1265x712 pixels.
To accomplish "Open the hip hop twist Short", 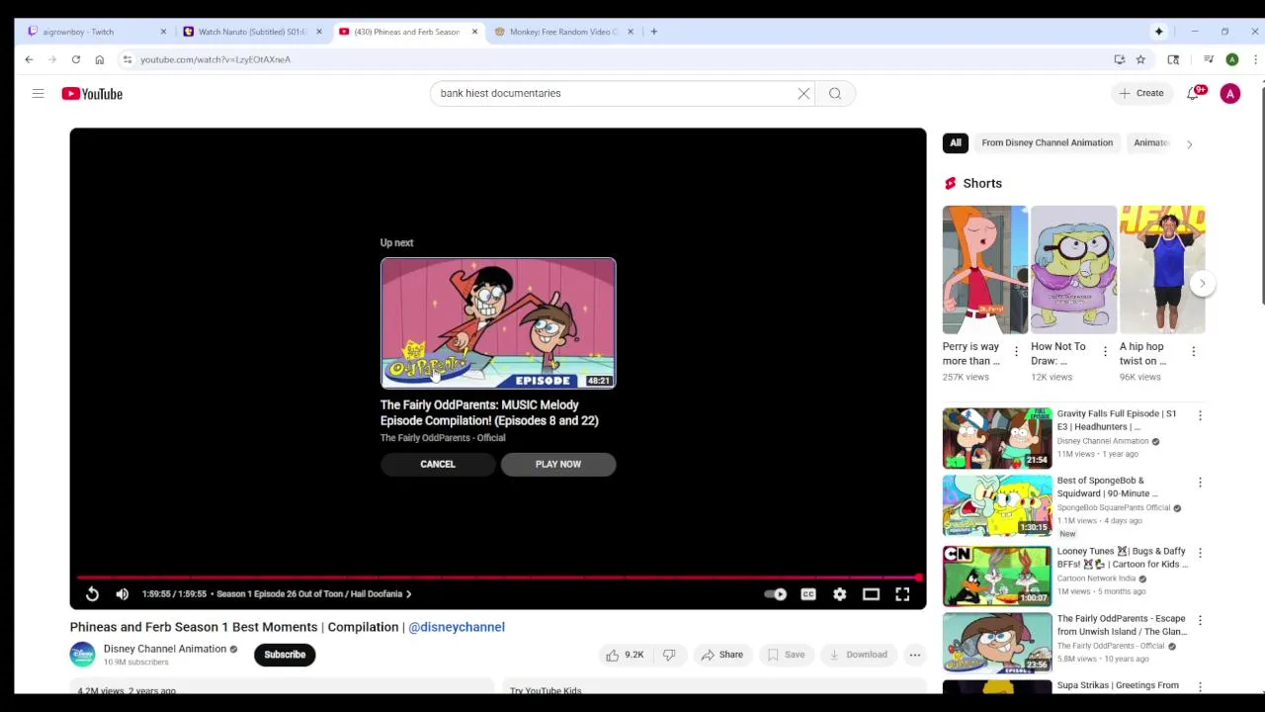I will tap(1162, 270).
